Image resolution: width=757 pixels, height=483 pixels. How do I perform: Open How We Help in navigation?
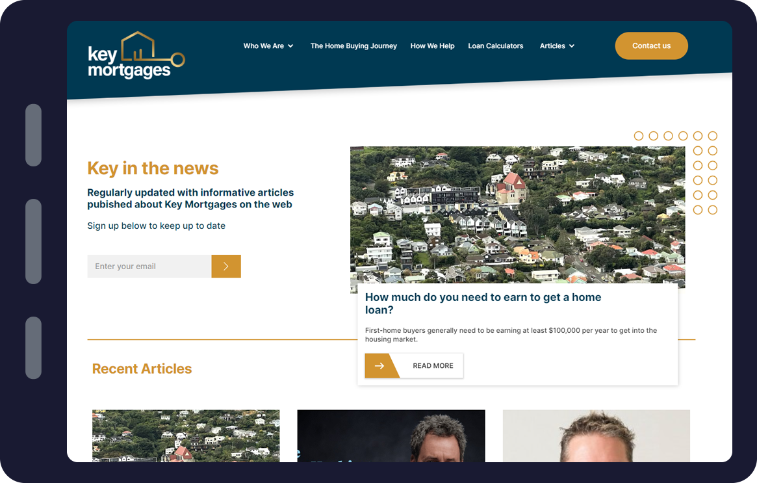point(432,46)
